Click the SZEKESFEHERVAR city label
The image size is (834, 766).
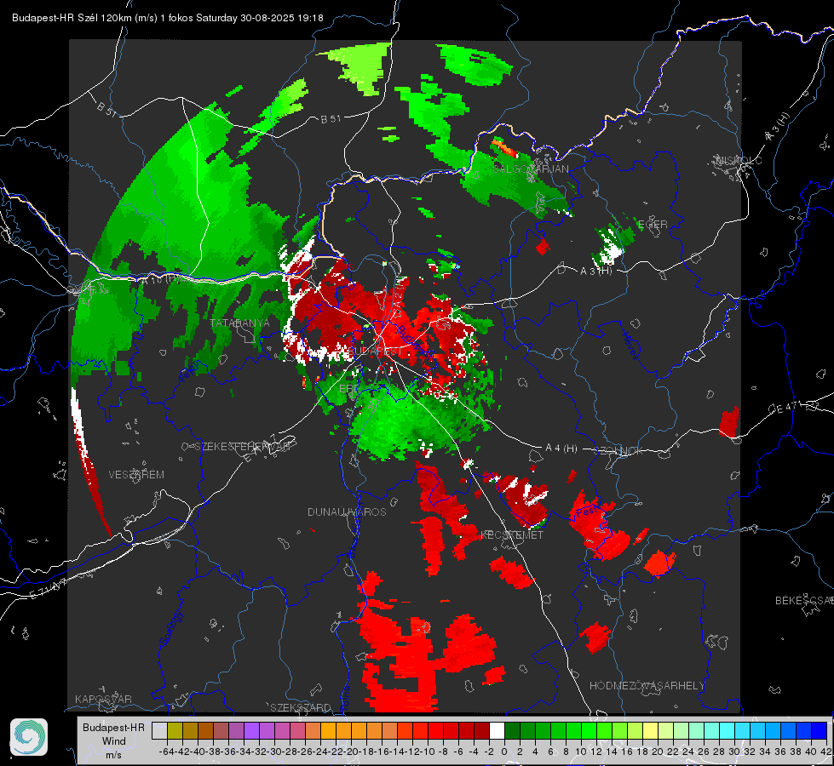pos(244,447)
